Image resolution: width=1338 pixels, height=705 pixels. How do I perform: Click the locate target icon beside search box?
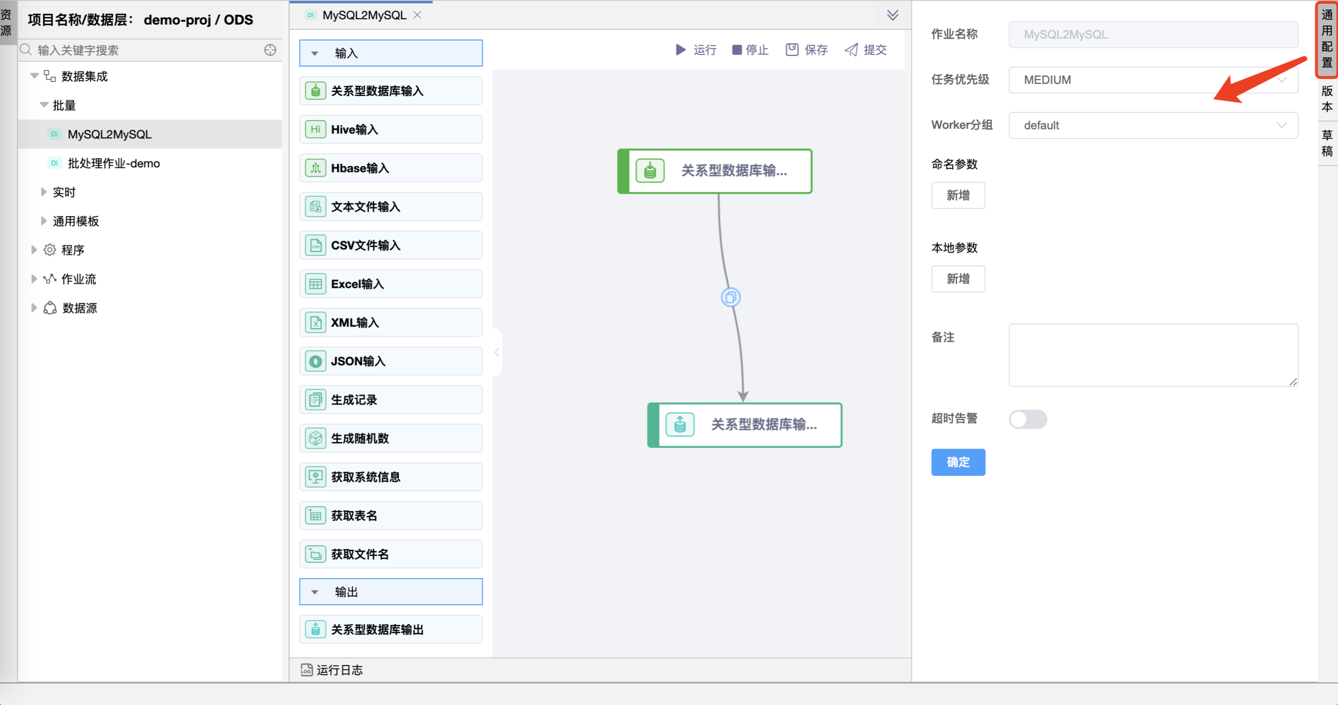tap(270, 50)
